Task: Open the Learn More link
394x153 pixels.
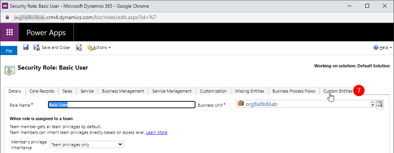Action: point(156,132)
